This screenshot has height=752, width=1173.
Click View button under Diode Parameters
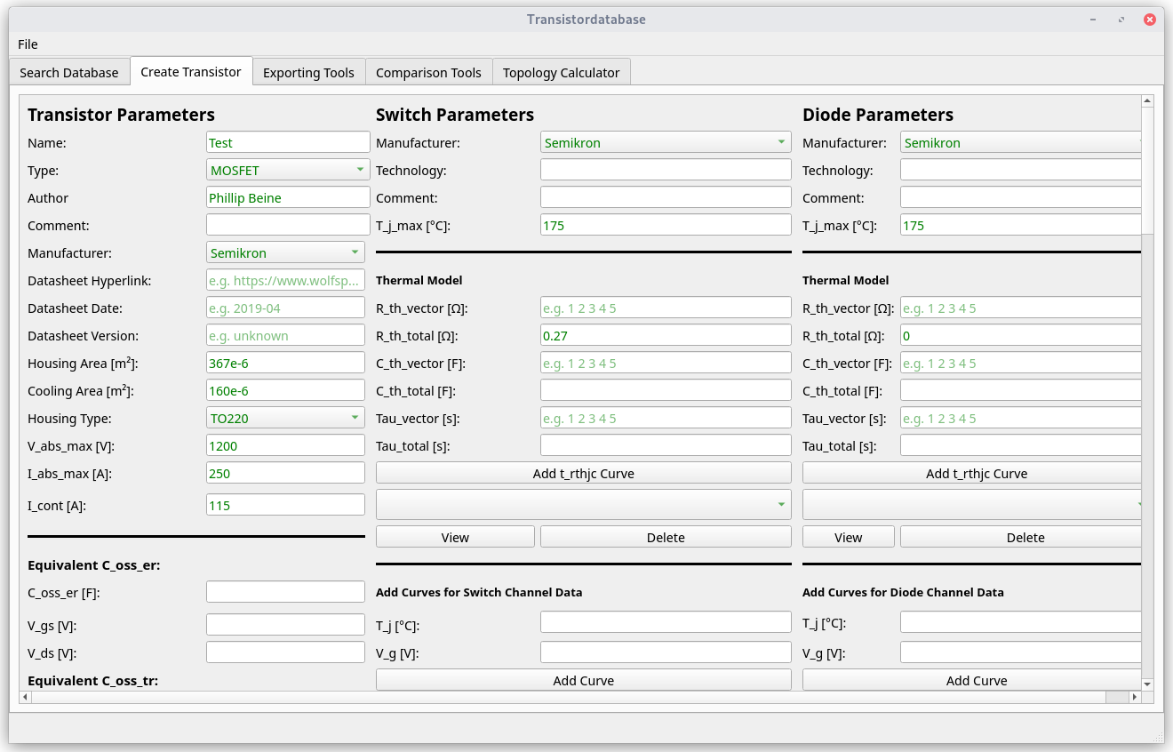tap(848, 537)
